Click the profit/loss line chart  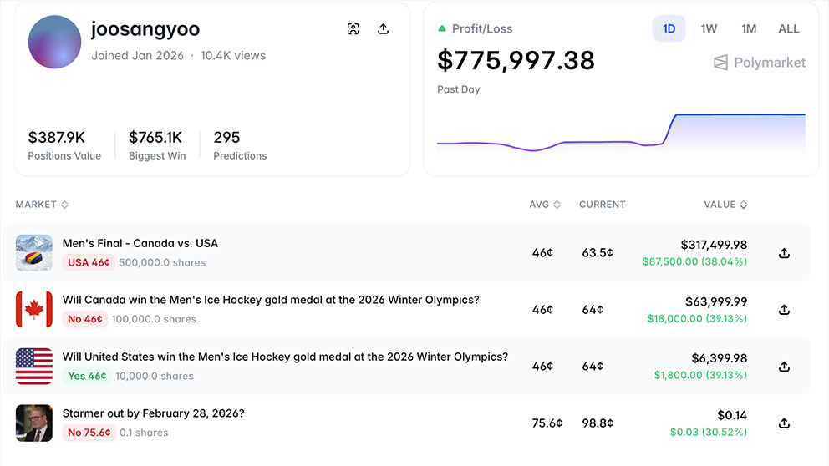[621, 133]
